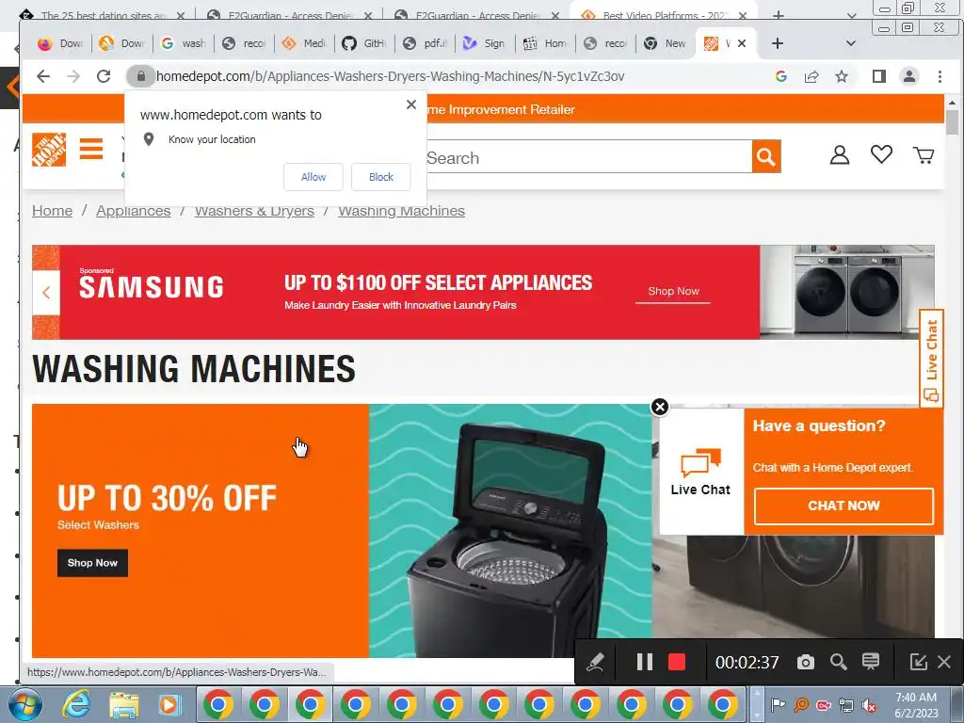Click the padlock site info icon
Viewport: 964px width, 723px height.
point(141,76)
